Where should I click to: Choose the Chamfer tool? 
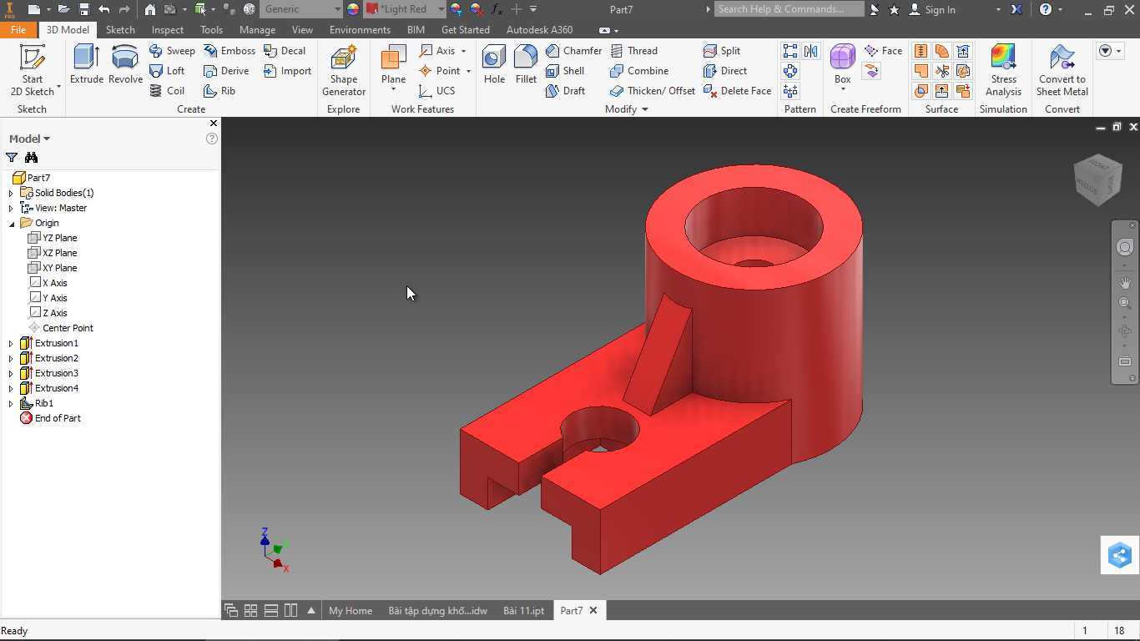(573, 51)
